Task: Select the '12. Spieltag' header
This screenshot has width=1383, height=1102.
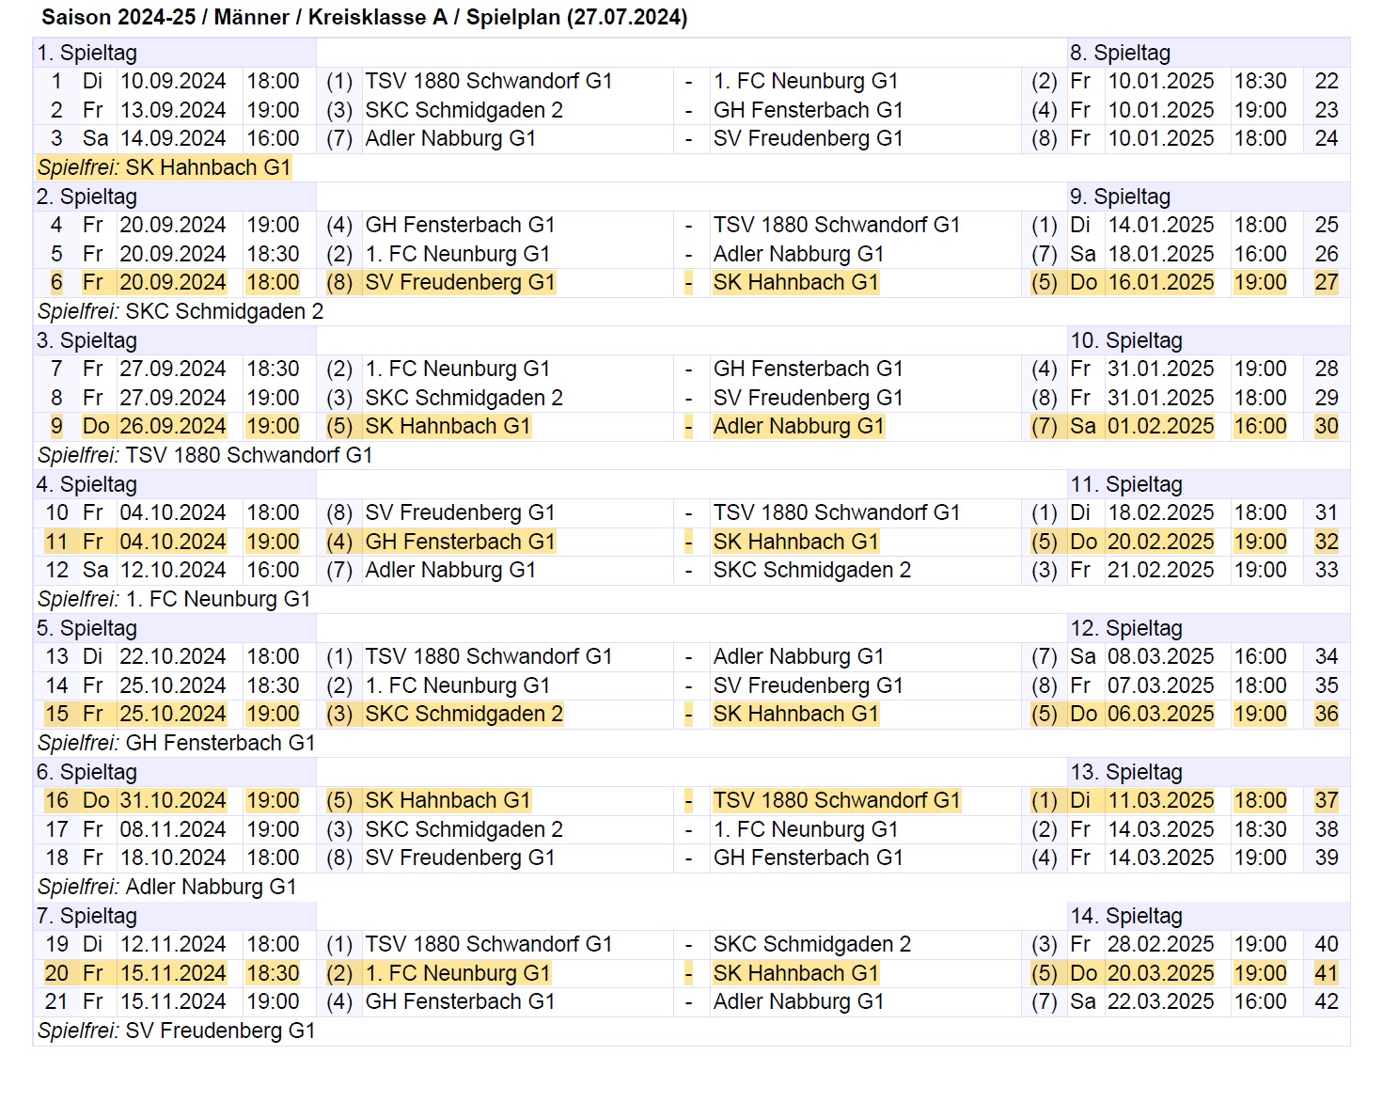Action: pos(1126,628)
